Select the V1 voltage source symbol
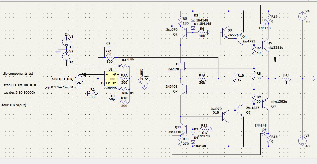The width and height of the screenshot is (317, 164). [66, 41]
